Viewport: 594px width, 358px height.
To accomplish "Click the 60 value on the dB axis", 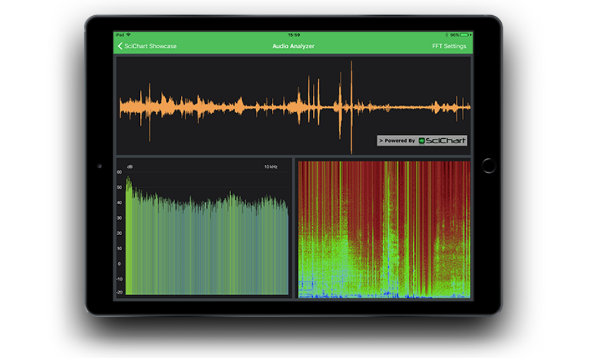I will [119, 172].
